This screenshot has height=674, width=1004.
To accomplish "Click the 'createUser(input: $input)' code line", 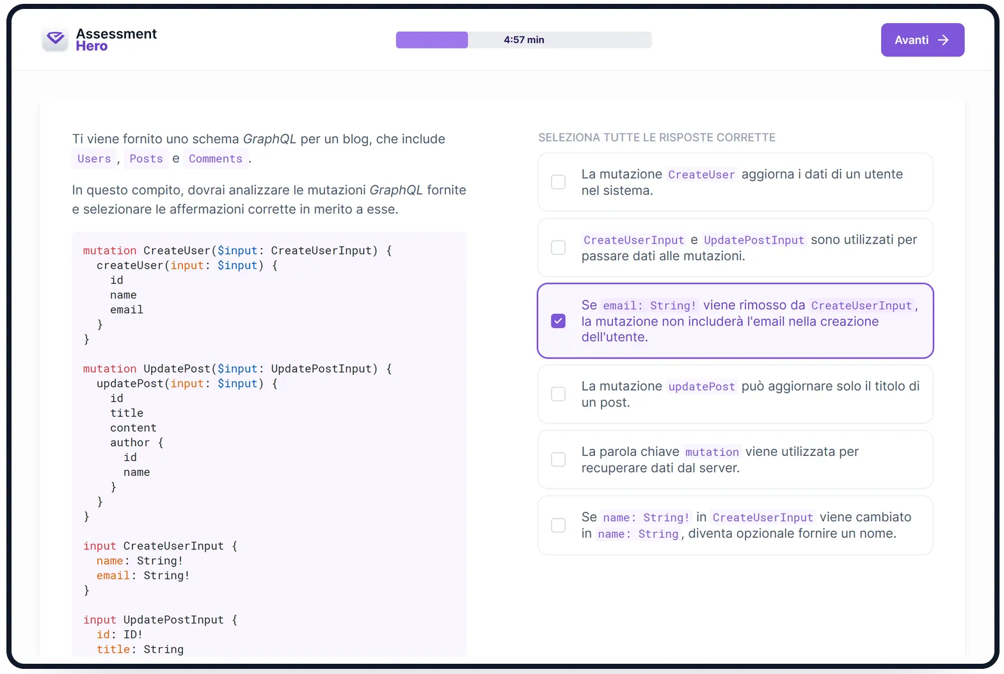I will 187,265.
